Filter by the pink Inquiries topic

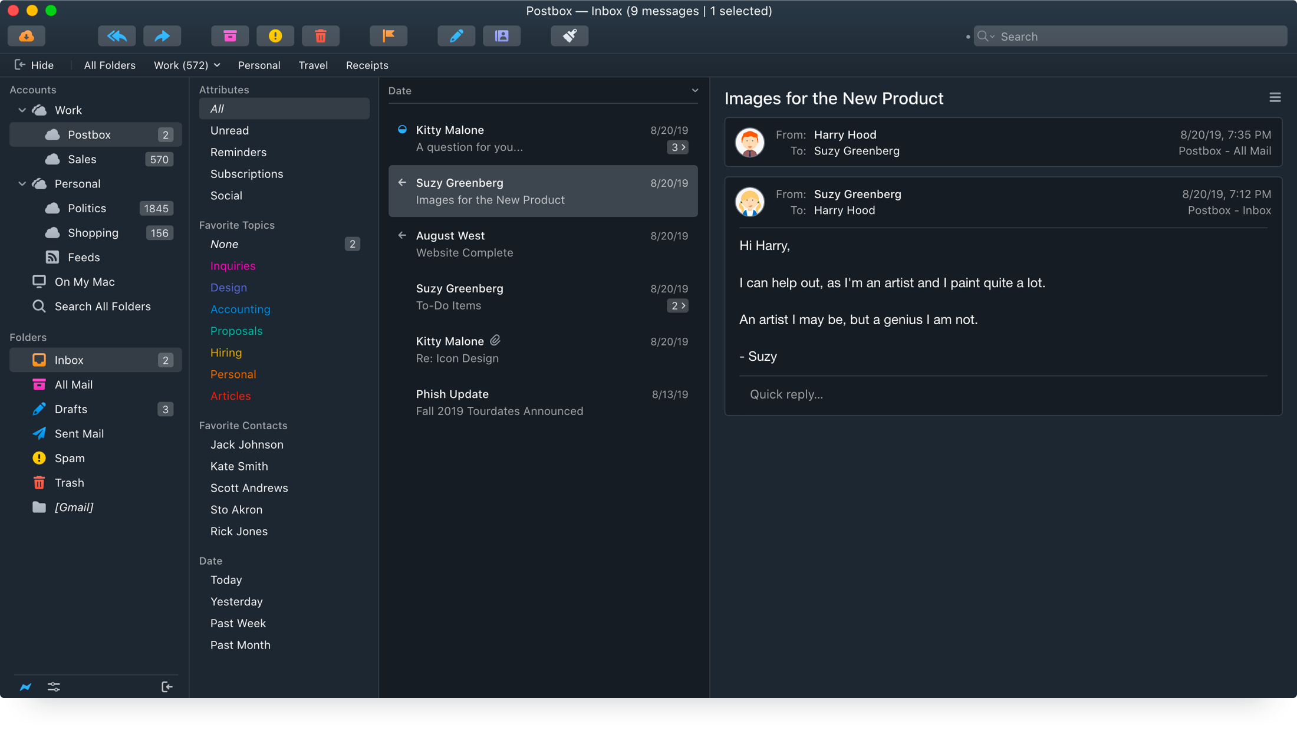(233, 266)
